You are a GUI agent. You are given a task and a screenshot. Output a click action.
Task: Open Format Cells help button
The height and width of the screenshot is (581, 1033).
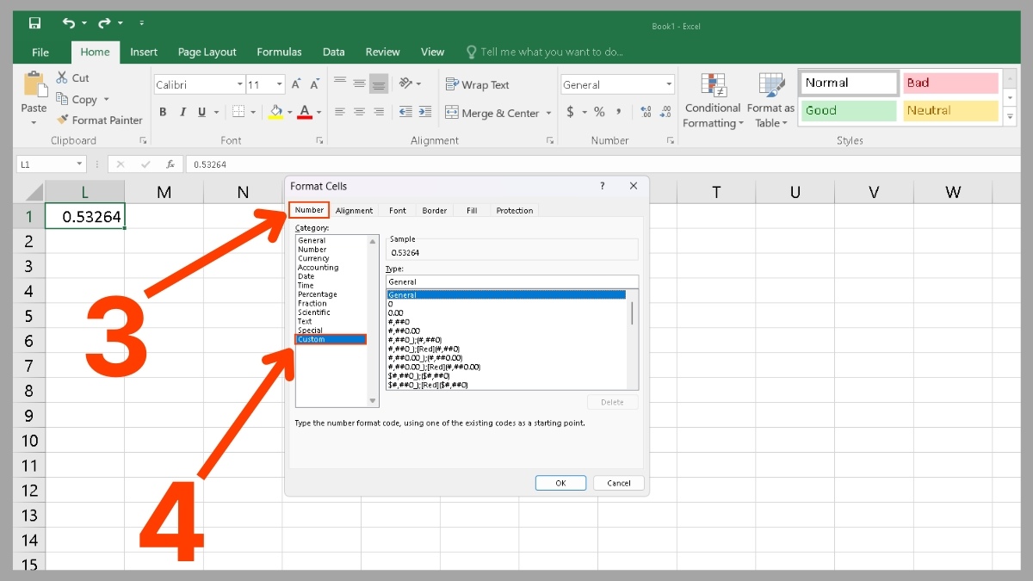pyautogui.click(x=603, y=186)
